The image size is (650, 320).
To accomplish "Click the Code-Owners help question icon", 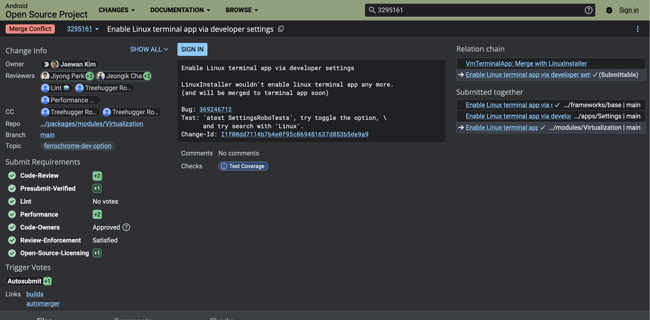I will tap(126, 227).
